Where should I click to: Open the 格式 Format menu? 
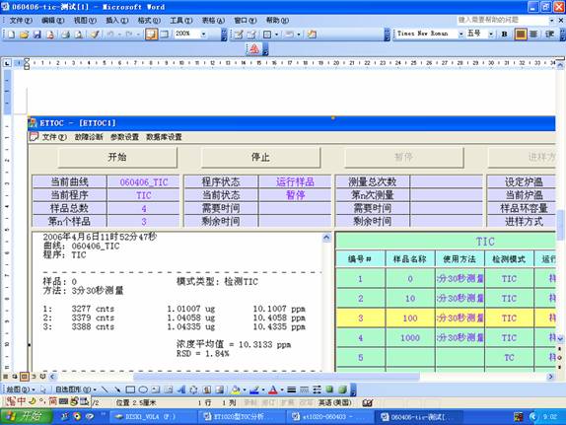(x=149, y=21)
